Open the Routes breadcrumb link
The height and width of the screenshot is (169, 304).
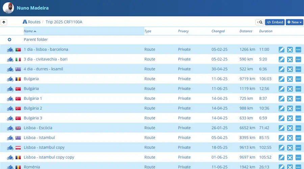(x=32, y=22)
